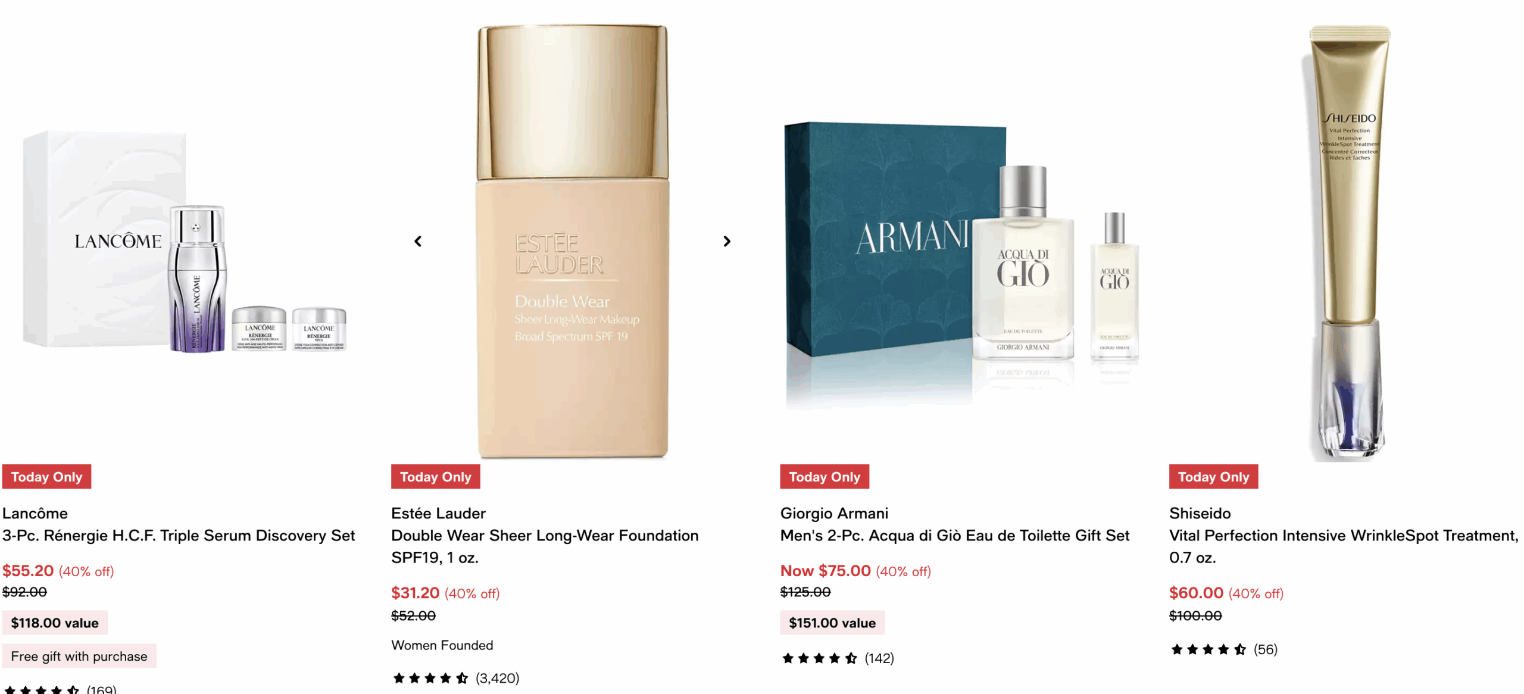Click the Free gift with purchase badge

click(79, 656)
